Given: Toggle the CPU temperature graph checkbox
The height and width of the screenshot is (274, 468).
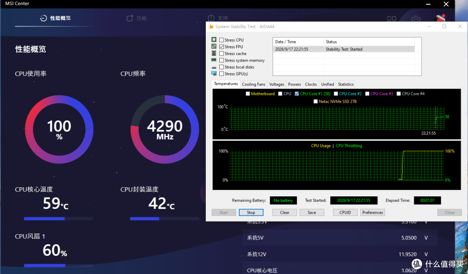Looking at the screenshot, I should click(x=280, y=94).
